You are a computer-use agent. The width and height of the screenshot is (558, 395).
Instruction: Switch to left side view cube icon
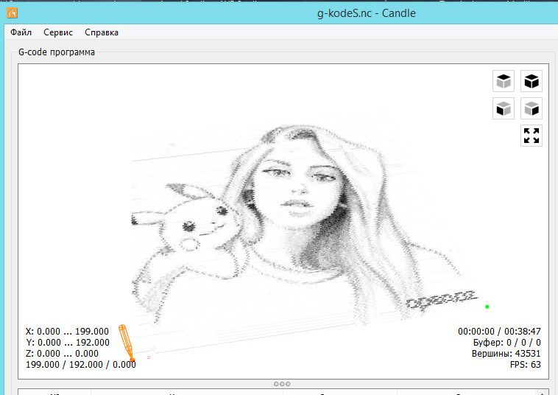[x=531, y=108]
